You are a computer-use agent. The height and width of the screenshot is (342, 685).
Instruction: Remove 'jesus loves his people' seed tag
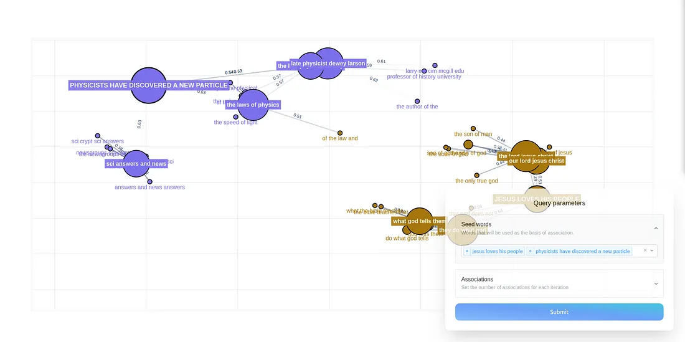pos(467,251)
